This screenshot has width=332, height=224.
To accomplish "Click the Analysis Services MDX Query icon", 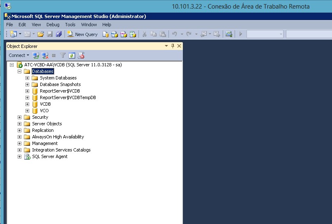I will click(x=115, y=34).
